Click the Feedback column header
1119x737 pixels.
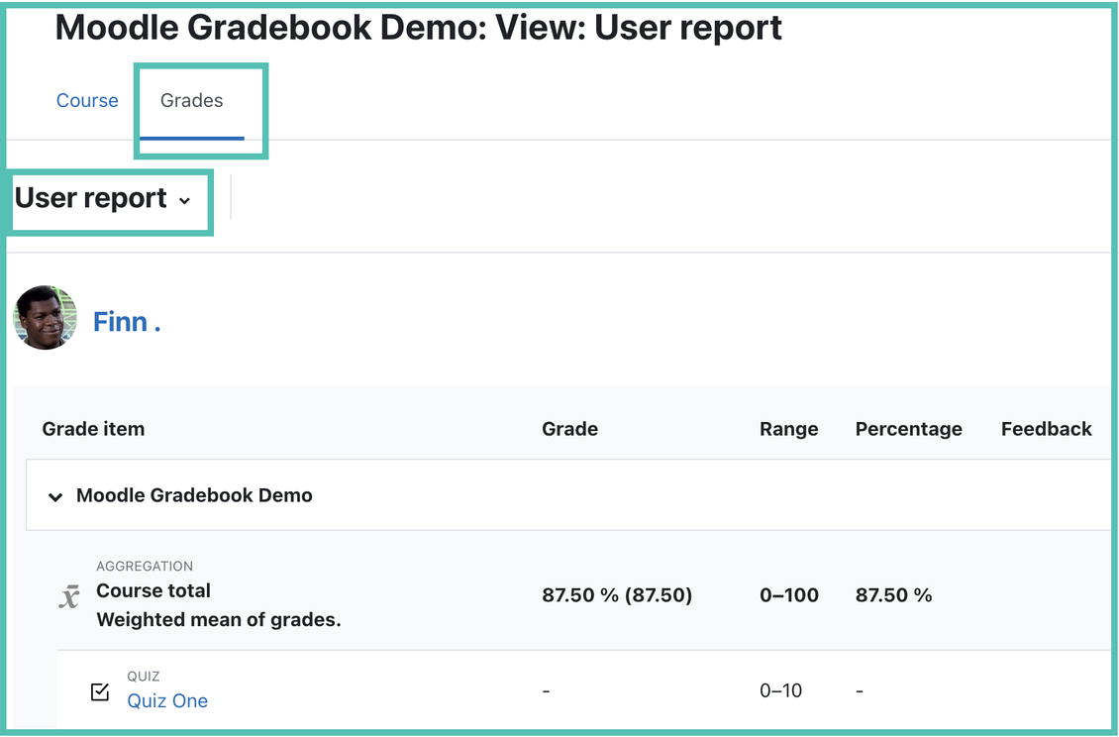coord(1046,429)
